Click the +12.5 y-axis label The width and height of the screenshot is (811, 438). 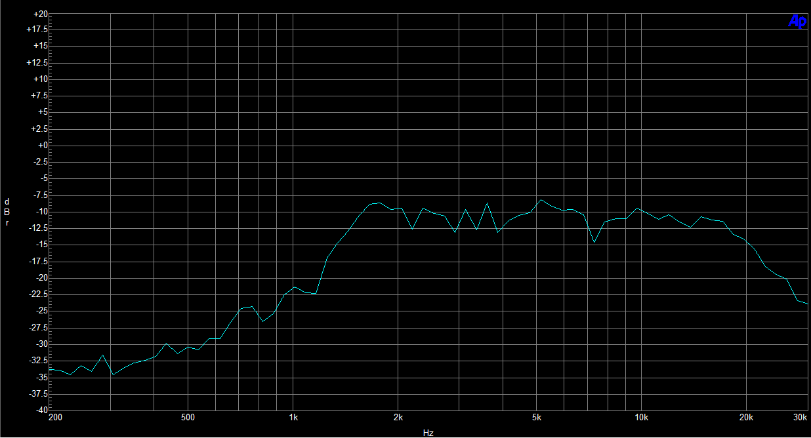tap(37, 62)
